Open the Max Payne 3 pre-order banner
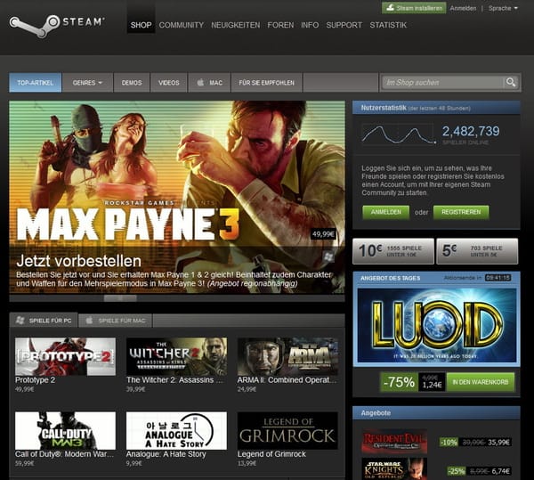Screen dimensions: 534x480 [x=177, y=197]
